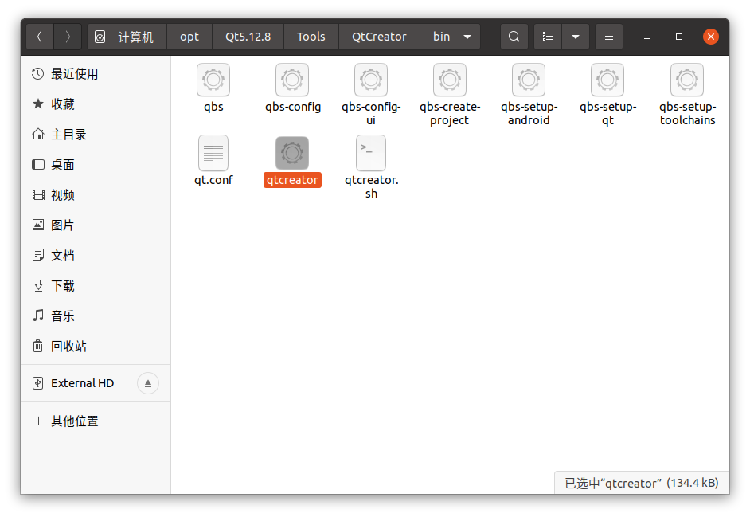Click the highlighted qtcreator executable icon

(x=292, y=153)
